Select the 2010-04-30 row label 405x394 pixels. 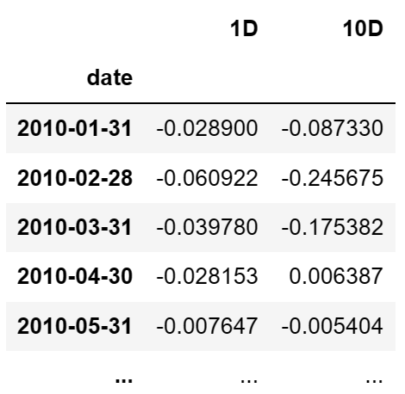pyautogui.click(x=75, y=276)
